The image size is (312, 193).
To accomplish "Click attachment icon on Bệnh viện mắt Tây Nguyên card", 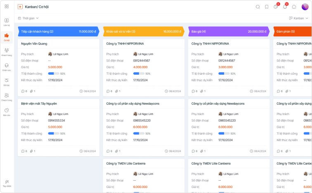I will (31, 151).
